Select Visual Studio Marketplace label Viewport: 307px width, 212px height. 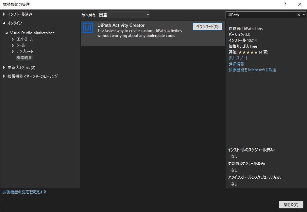pos(32,33)
